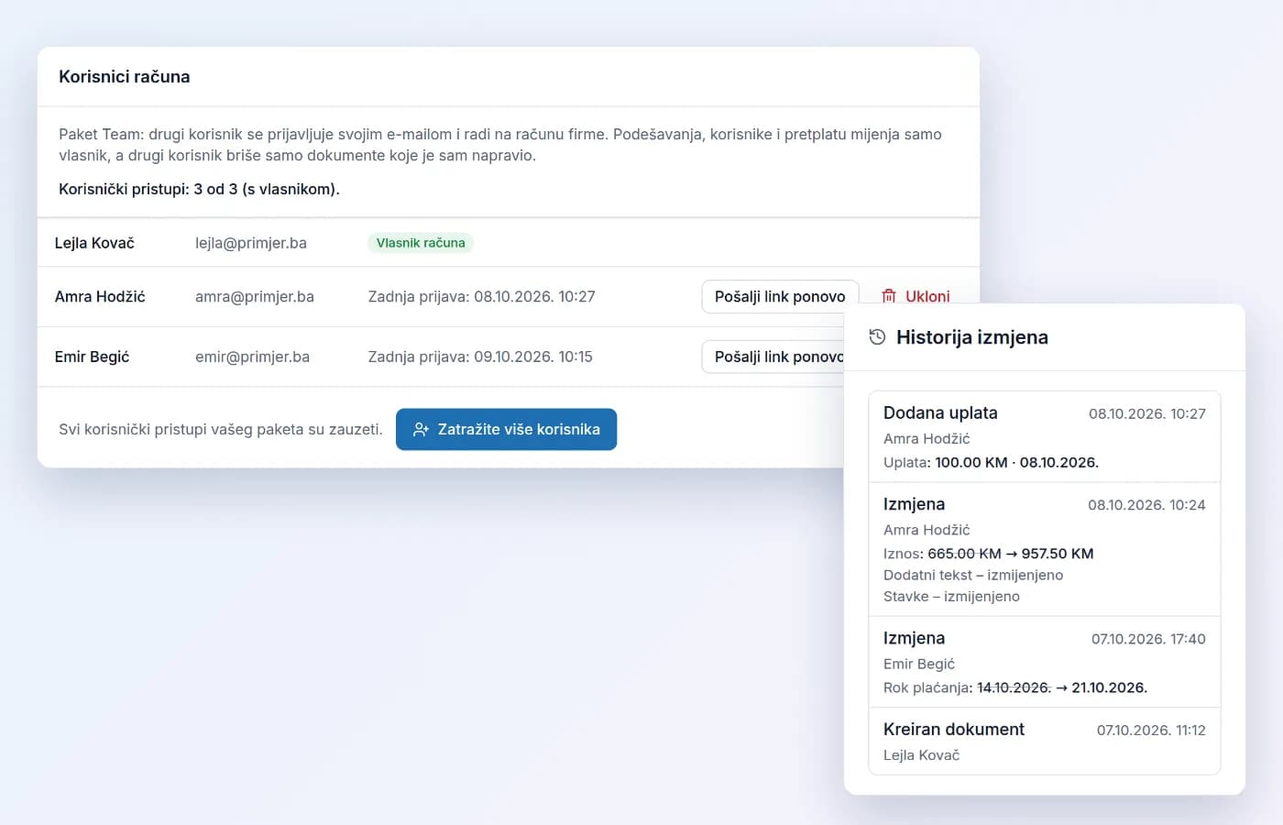Viewport: 1283px width, 825px height.
Task: Click email emir@primjer.ba
Action: coord(252,357)
